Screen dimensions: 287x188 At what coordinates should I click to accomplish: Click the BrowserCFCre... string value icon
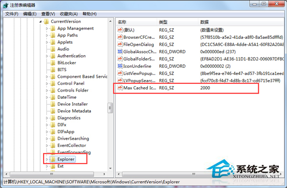tap(120, 37)
